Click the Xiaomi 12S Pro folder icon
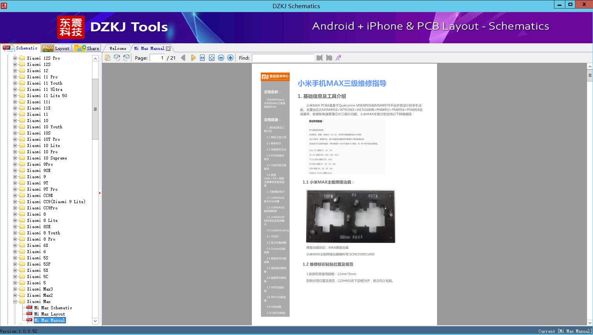 click(22, 58)
